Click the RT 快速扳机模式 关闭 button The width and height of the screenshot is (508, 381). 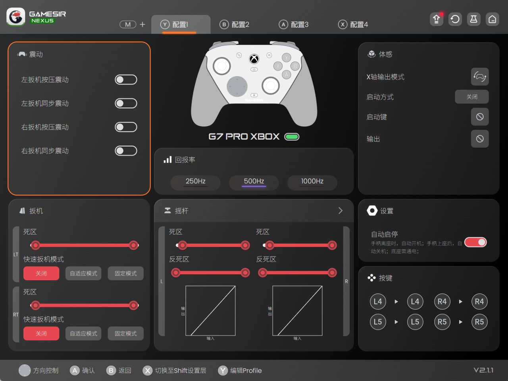41,334
